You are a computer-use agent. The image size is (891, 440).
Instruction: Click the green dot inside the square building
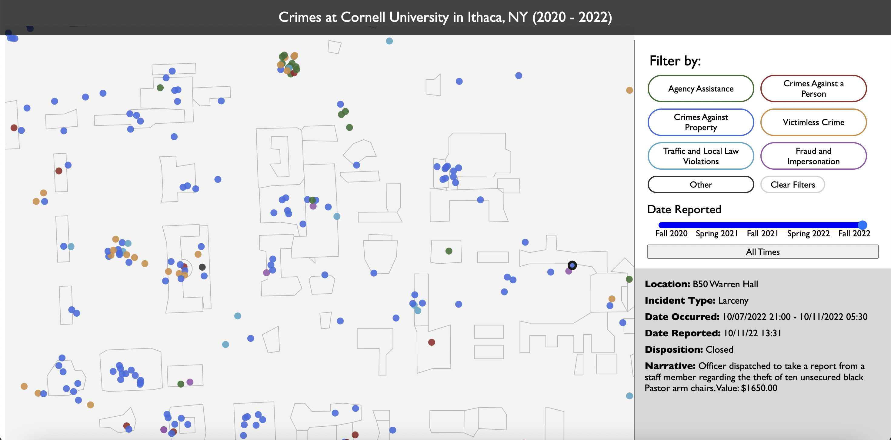click(449, 251)
